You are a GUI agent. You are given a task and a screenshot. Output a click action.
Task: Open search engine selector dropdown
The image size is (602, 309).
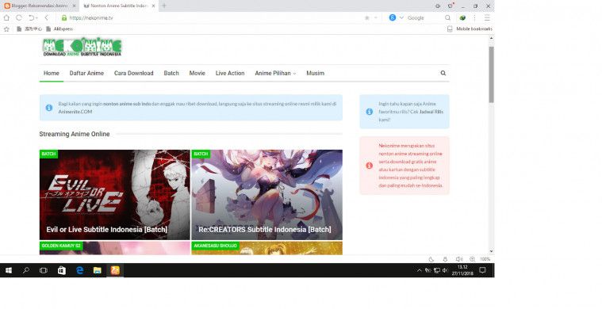coord(401,17)
